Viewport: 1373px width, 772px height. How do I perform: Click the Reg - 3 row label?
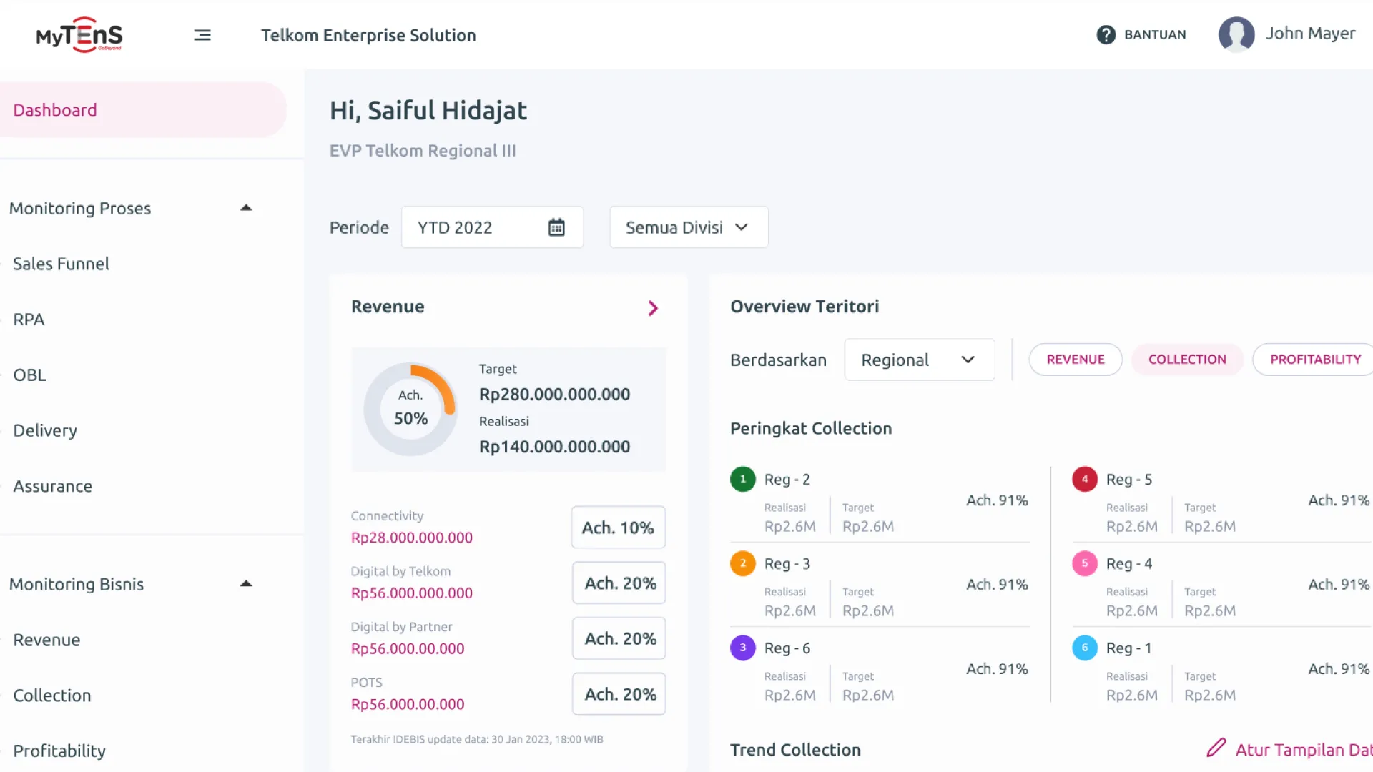787,564
